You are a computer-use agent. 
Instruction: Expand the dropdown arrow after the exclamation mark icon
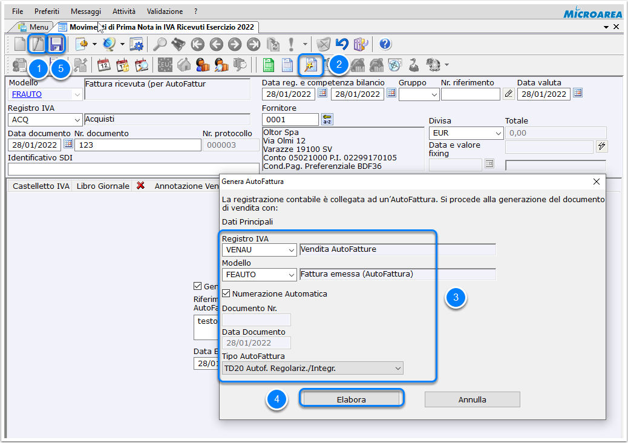tap(305, 44)
